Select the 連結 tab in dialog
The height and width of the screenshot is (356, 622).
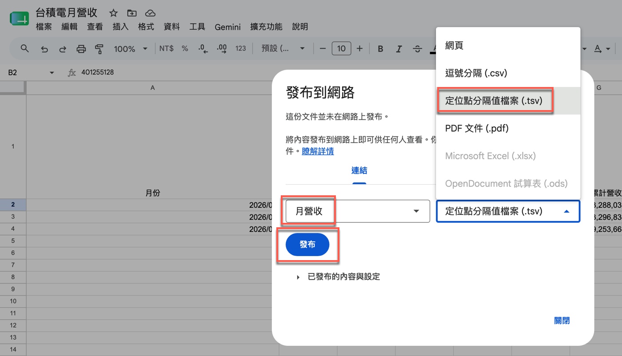[x=359, y=170]
